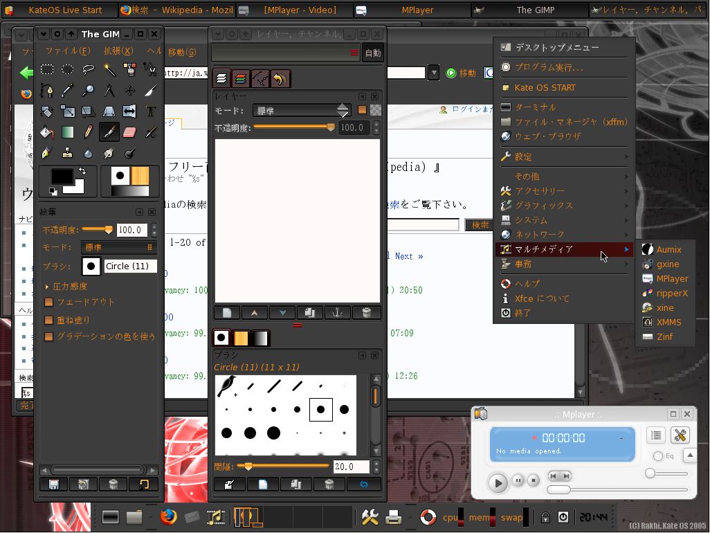Toggle the 自動 auto button in layers dock
710x533 pixels.
(x=373, y=53)
